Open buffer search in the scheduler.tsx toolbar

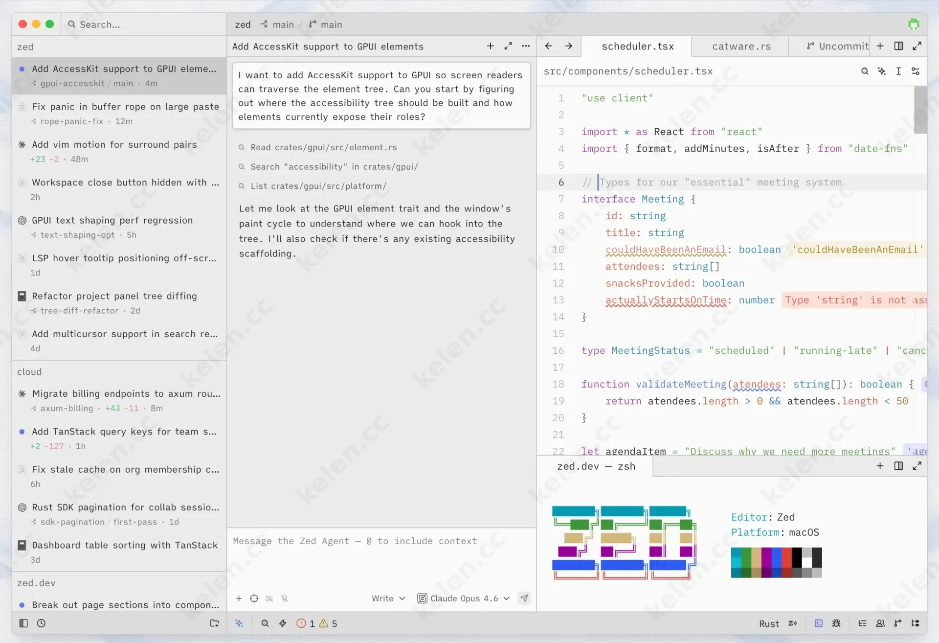point(865,71)
